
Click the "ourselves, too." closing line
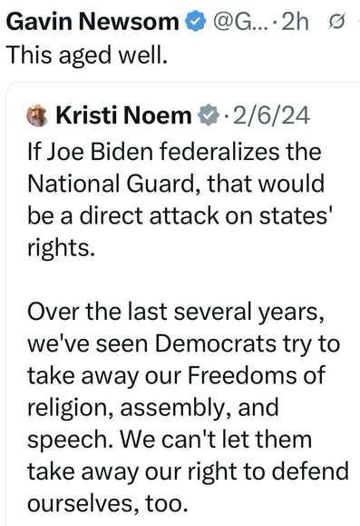click(x=108, y=503)
